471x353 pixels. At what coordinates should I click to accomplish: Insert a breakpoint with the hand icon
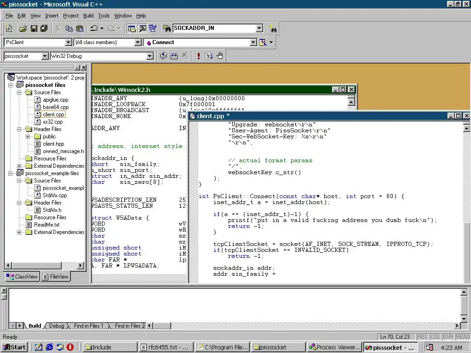point(220,56)
